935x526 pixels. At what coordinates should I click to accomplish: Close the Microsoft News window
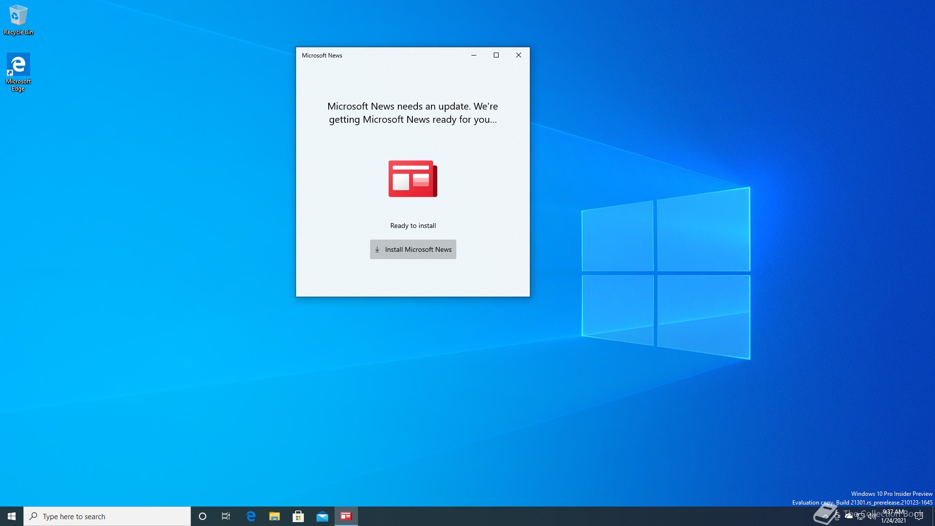[x=519, y=55]
